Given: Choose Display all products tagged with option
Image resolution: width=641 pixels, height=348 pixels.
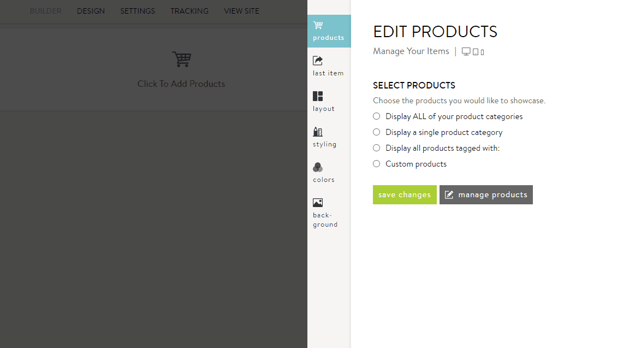Looking at the screenshot, I should coord(376,148).
